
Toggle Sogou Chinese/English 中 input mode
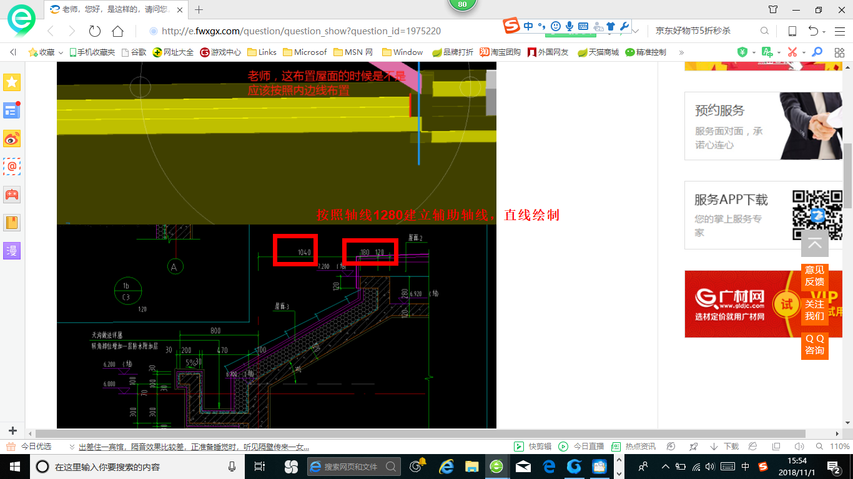click(528, 26)
